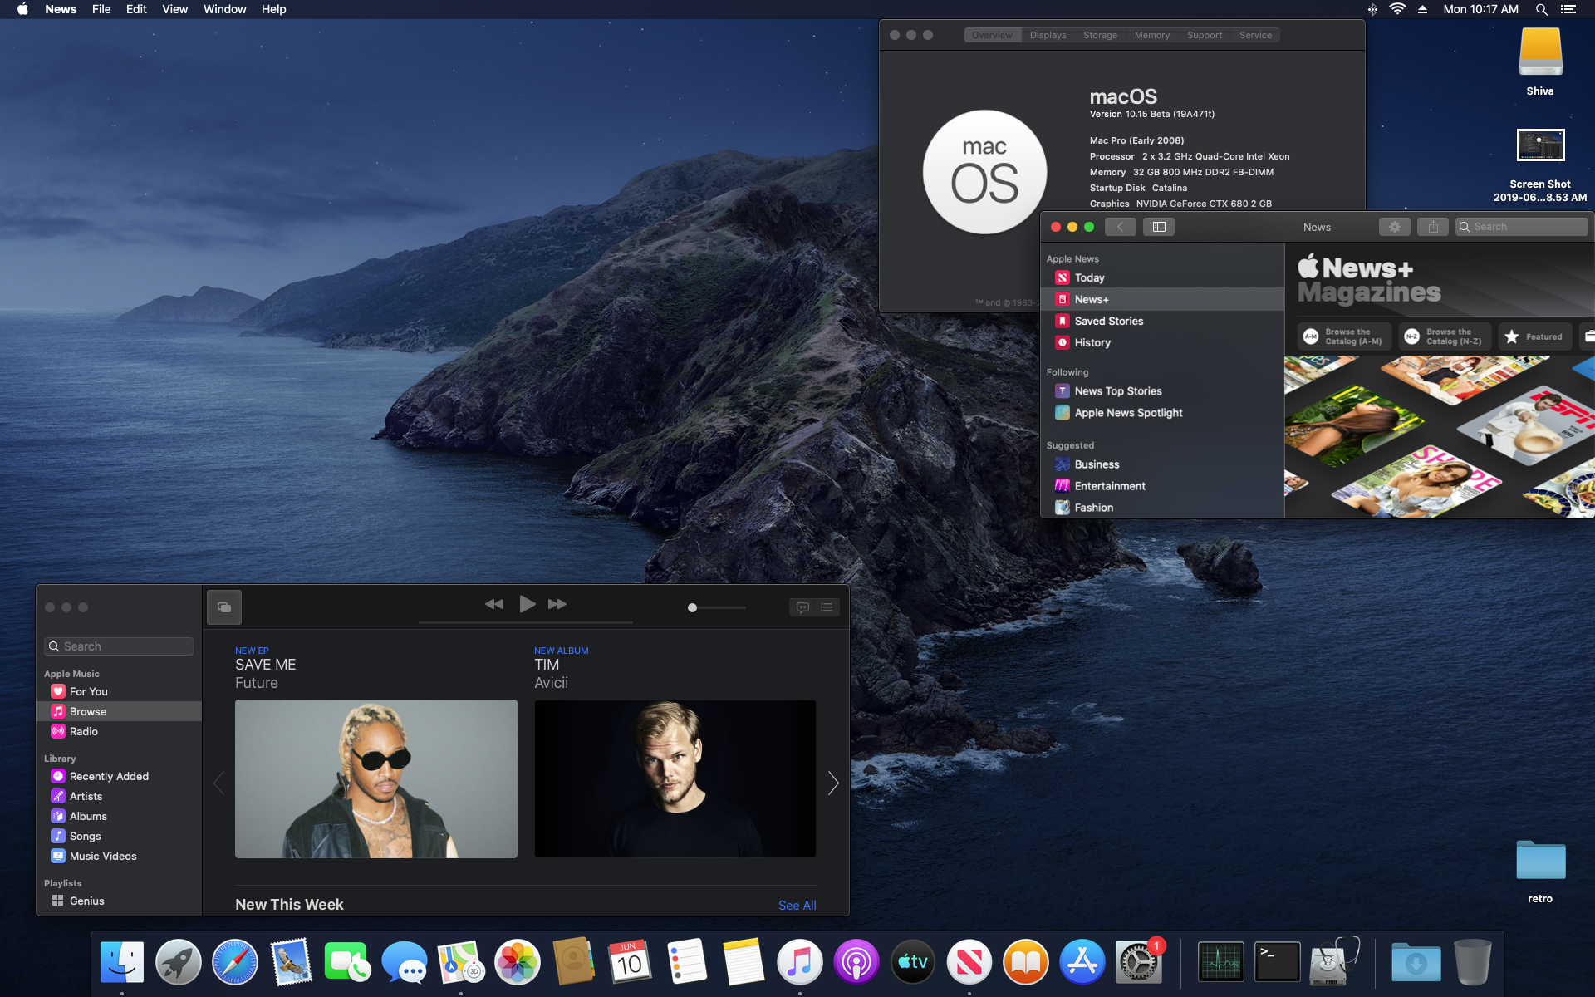The width and height of the screenshot is (1595, 997).
Task: Click the See All link
Action: (x=797, y=906)
